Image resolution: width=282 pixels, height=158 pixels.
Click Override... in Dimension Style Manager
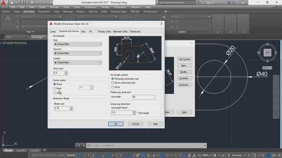pos(185,79)
